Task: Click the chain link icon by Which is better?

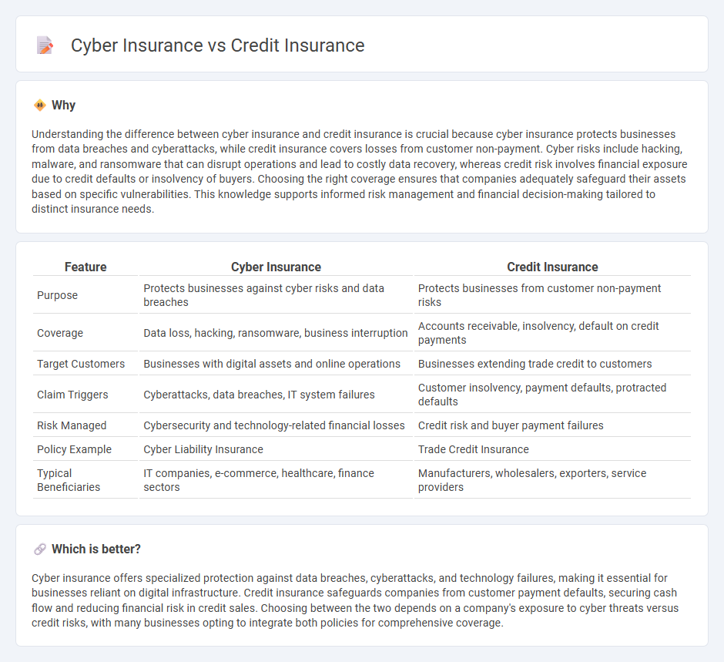Action: (x=40, y=549)
